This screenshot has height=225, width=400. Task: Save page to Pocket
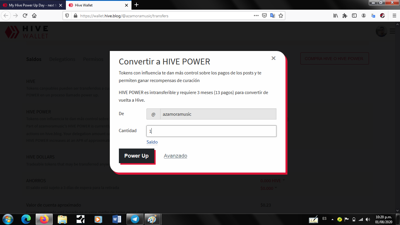(264, 16)
